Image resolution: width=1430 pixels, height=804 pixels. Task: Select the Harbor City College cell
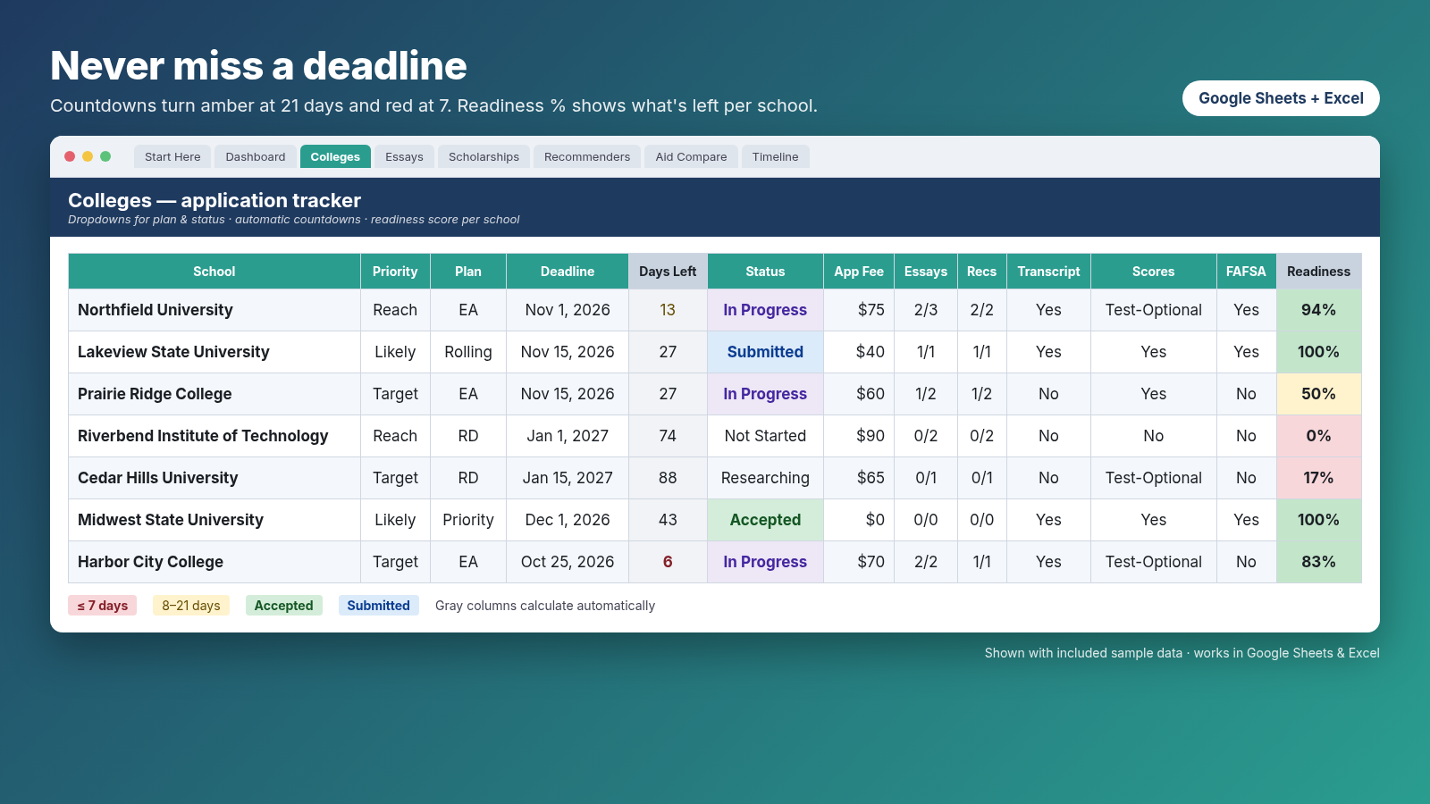click(214, 562)
